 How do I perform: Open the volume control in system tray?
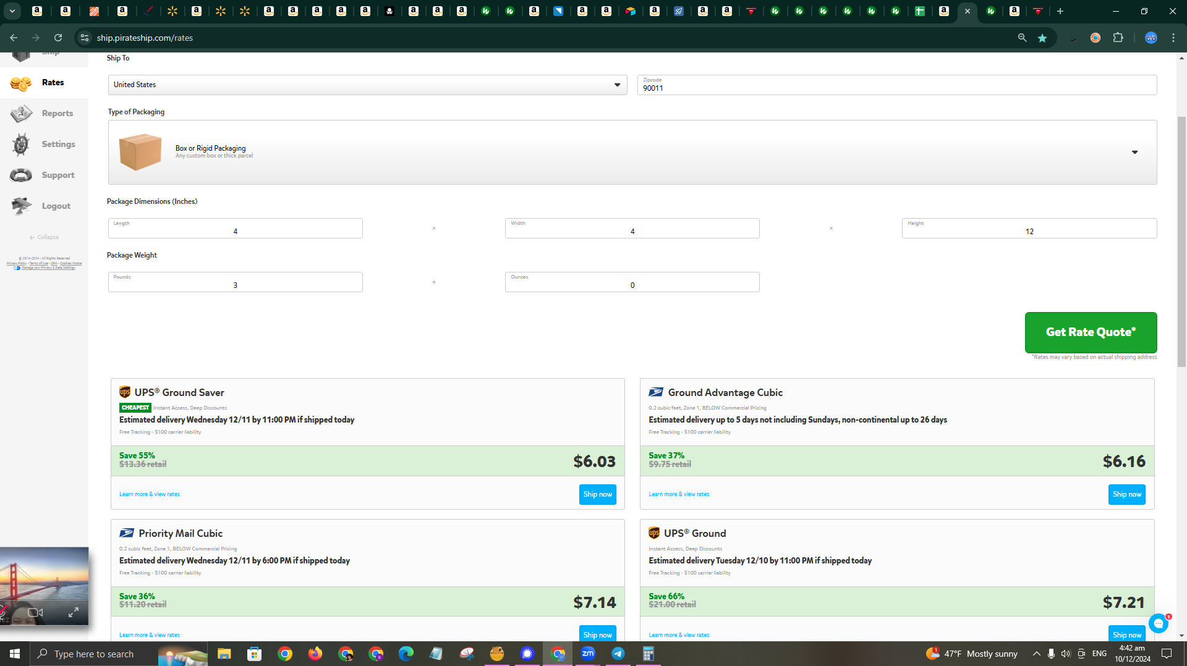[x=1066, y=654]
